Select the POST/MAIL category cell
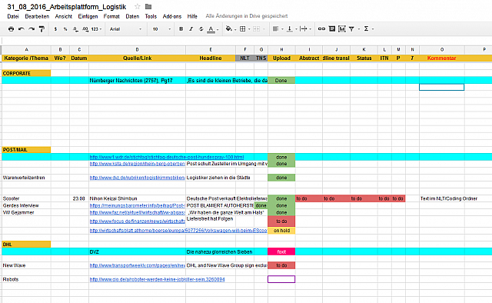 tap(26, 150)
